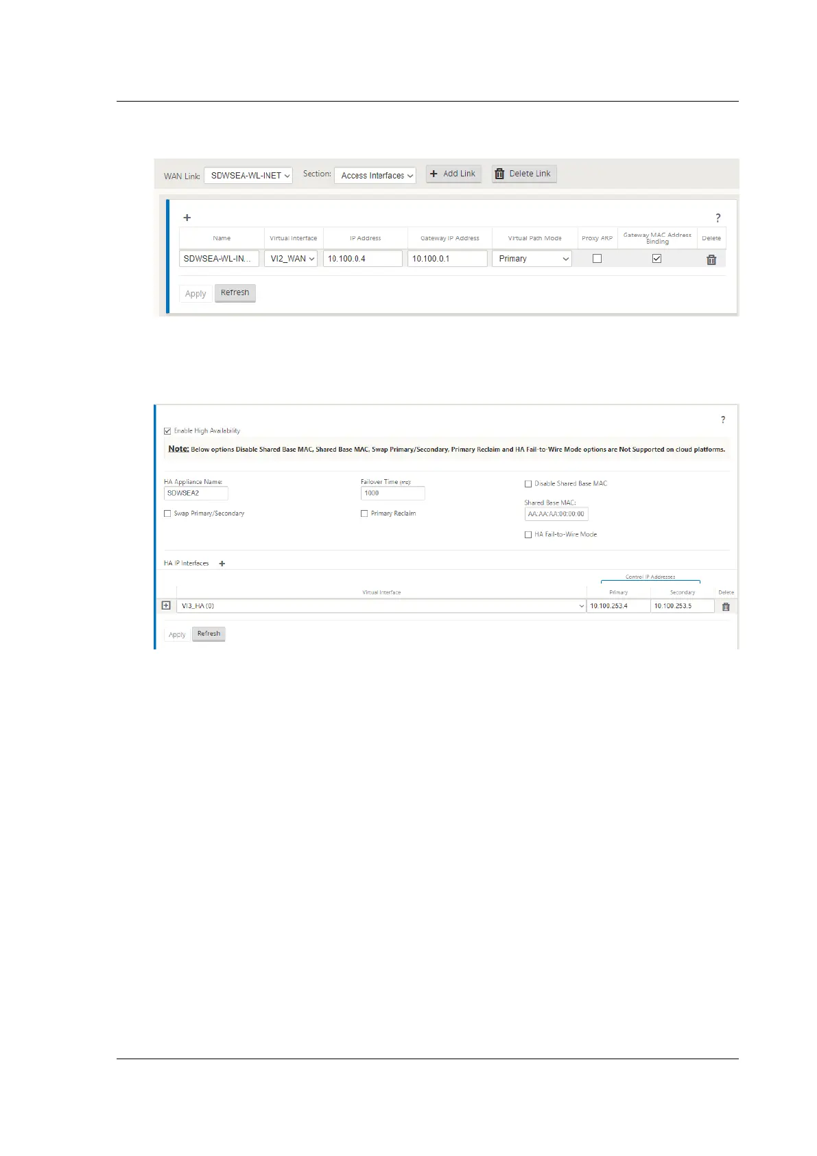Open Virtual Path Mode Primary dropdown
Viewport: 817px width, 1156px height.
pos(532,259)
